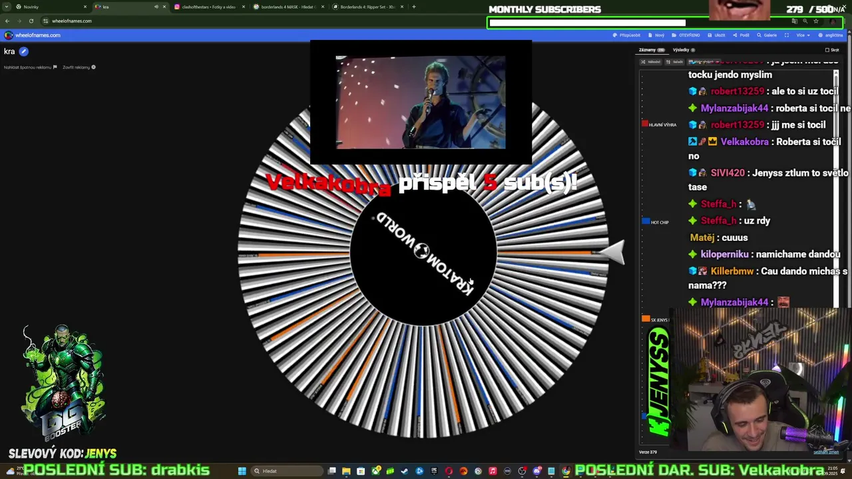Click chat username Matěj
Viewport: 852px width, 479px height.
pyautogui.click(x=702, y=238)
